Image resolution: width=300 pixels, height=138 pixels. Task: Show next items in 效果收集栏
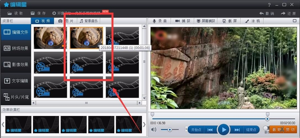pos(144,125)
